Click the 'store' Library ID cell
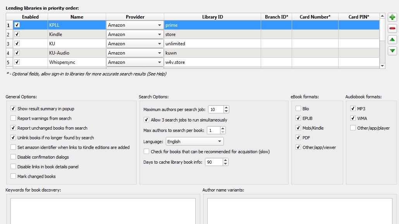This screenshot has width=399, height=224. (x=213, y=34)
